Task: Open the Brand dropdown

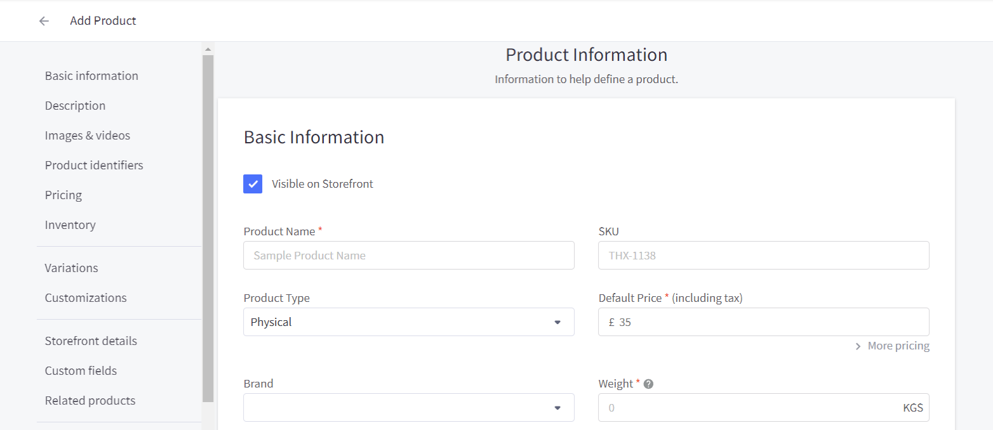Action: coord(408,408)
